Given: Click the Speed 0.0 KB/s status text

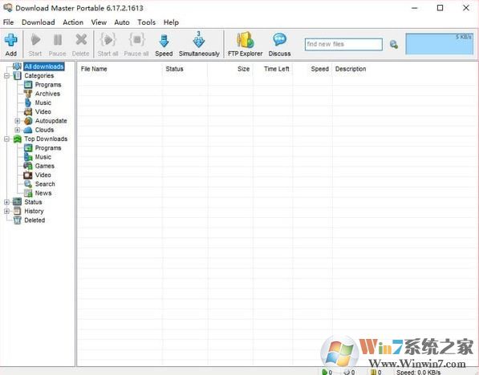Looking at the screenshot, I should click(x=419, y=372).
